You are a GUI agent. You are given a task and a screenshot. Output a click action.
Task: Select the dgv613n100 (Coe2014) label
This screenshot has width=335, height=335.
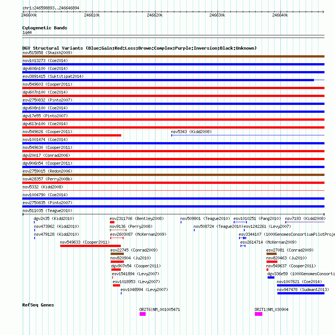(x=45, y=124)
